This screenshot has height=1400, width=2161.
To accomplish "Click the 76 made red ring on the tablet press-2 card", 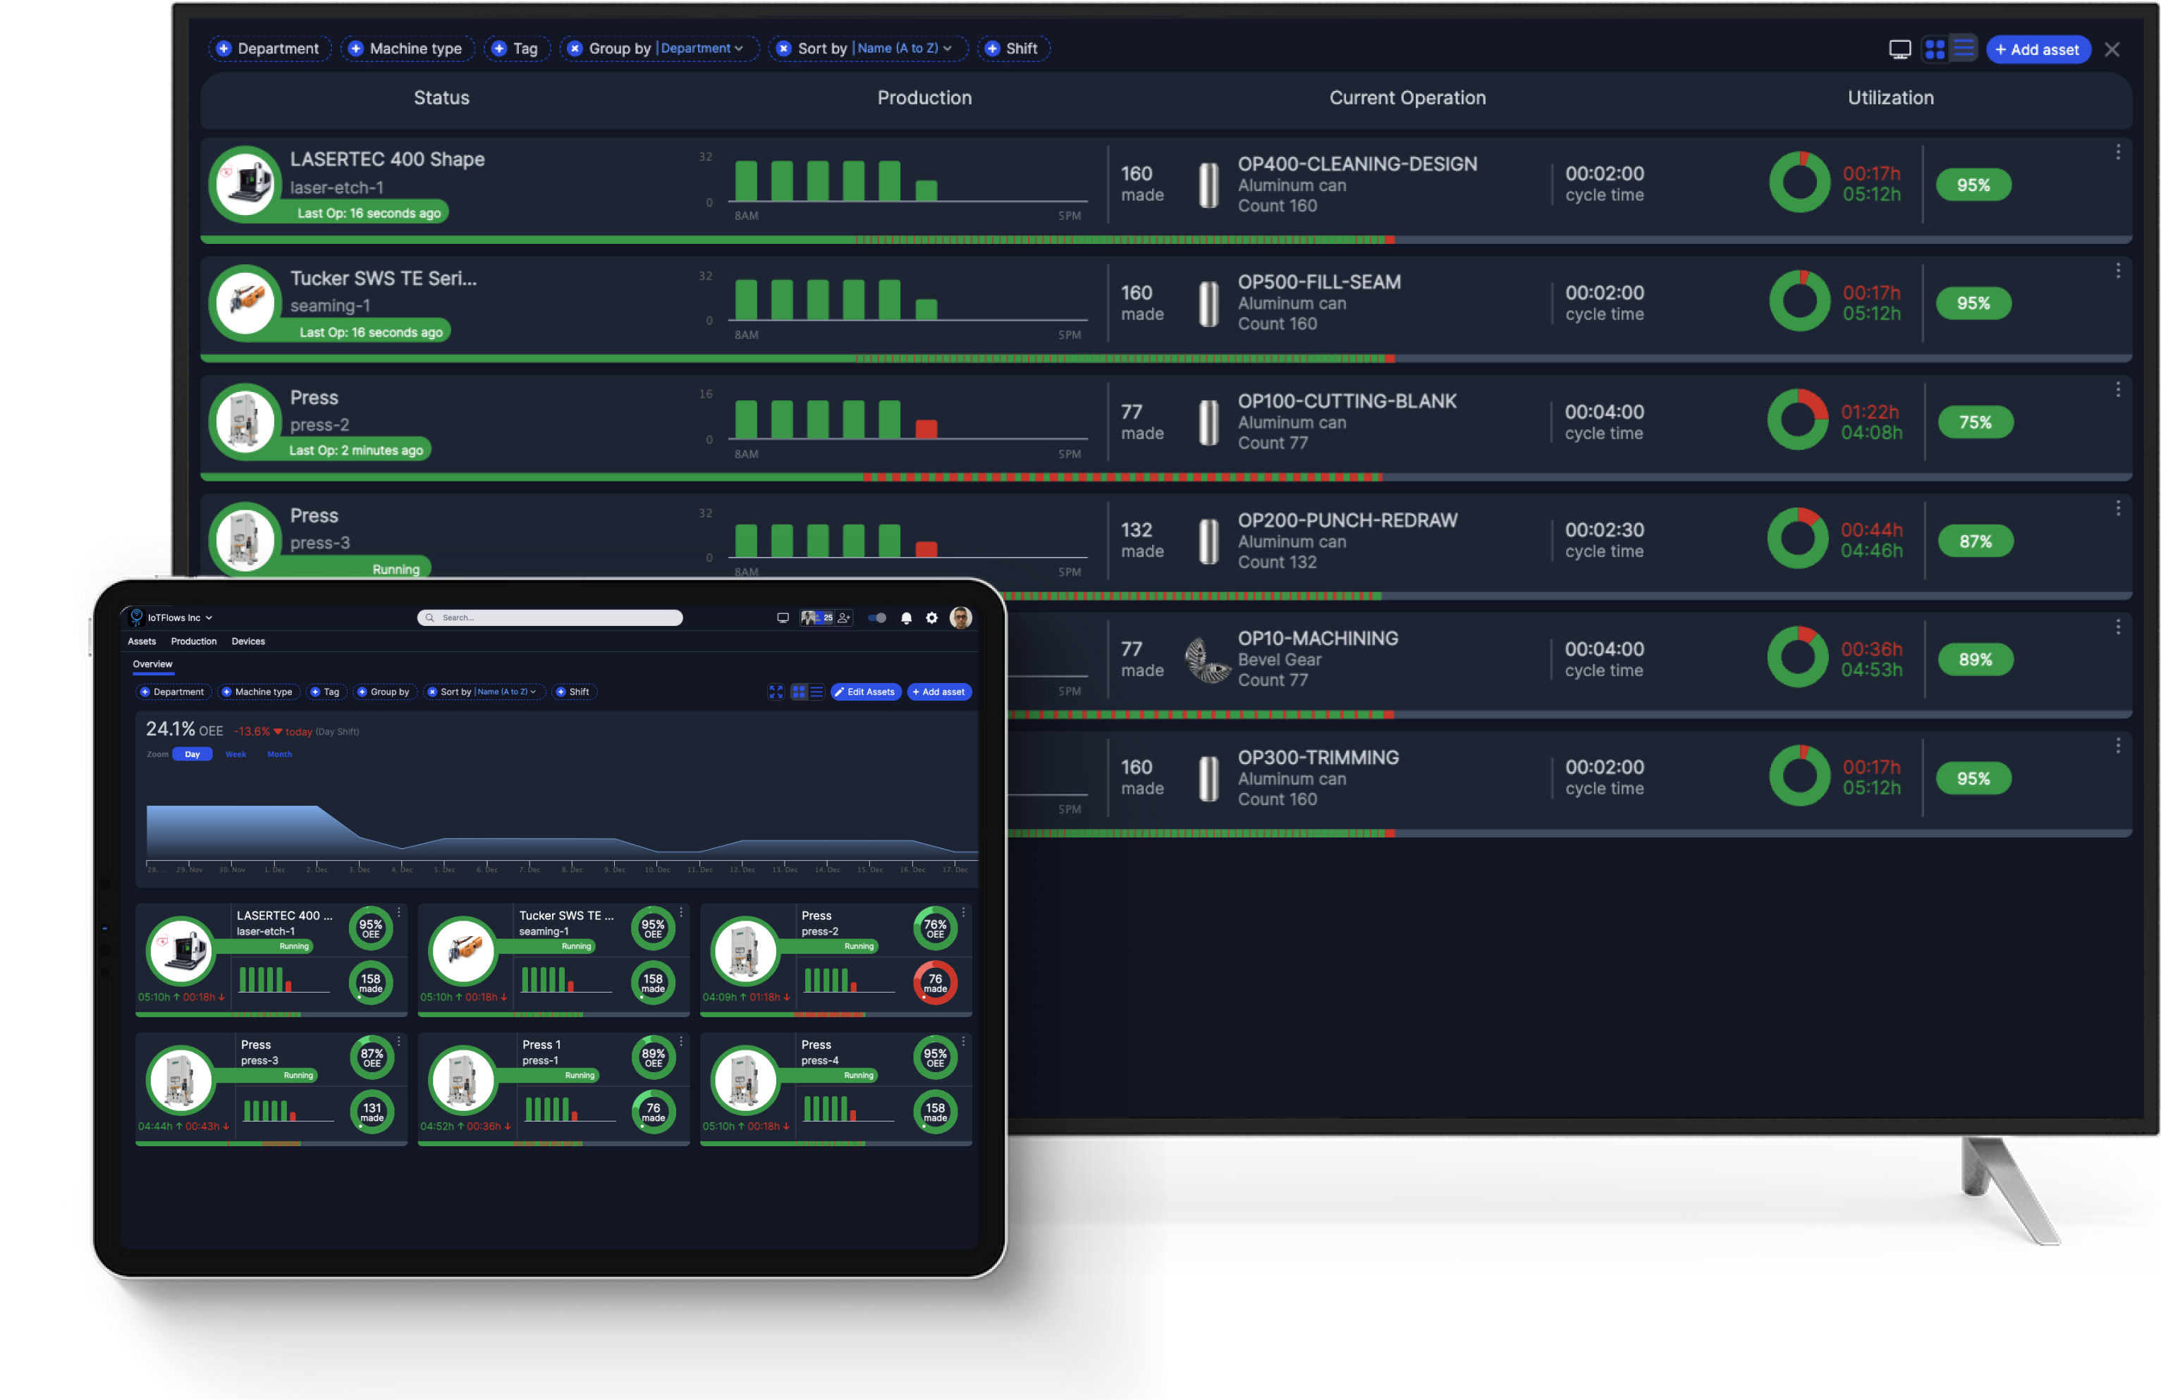I will (935, 983).
